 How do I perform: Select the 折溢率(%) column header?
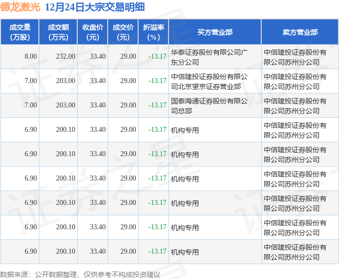(153, 32)
